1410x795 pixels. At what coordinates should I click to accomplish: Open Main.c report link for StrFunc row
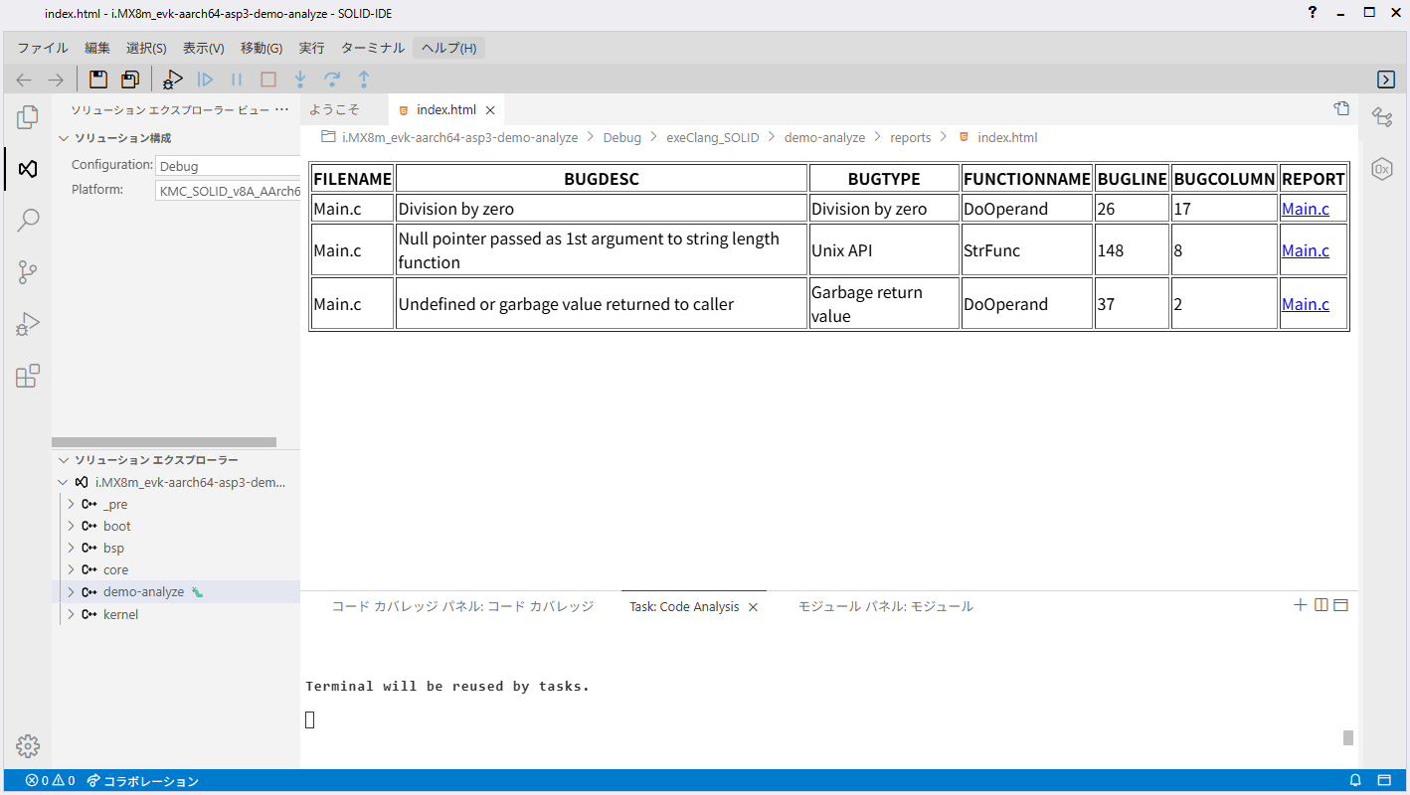coord(1305,250)
